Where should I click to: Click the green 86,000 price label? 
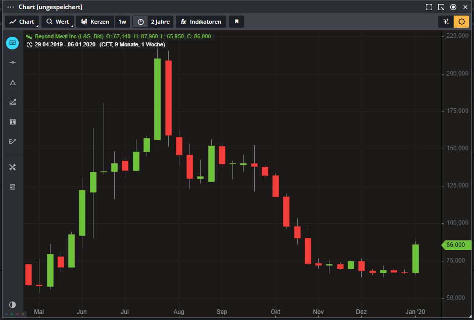tap(455, 245)
